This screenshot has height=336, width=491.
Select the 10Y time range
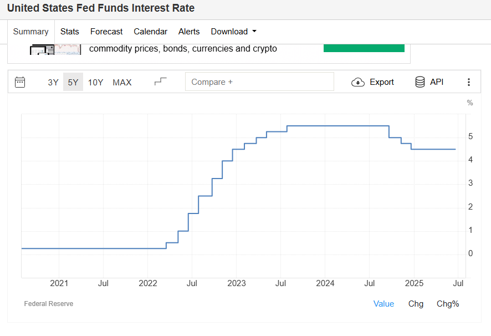(96, 82)
